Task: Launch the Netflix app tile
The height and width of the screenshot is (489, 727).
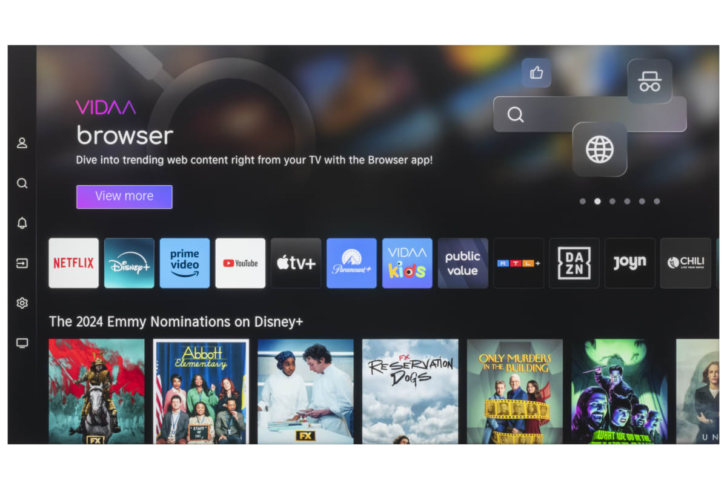Action: [73, 263]
